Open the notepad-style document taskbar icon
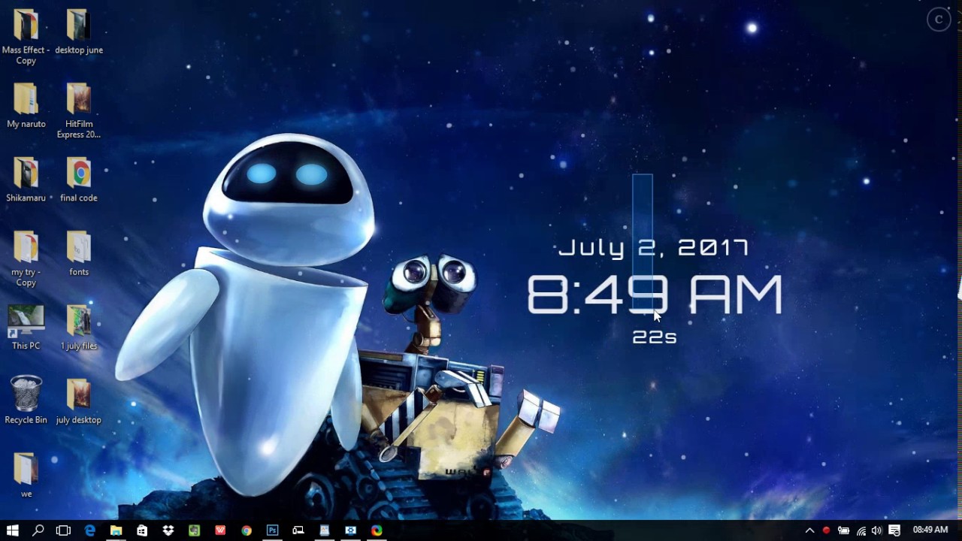962x541 pixels. pos(325,530)
